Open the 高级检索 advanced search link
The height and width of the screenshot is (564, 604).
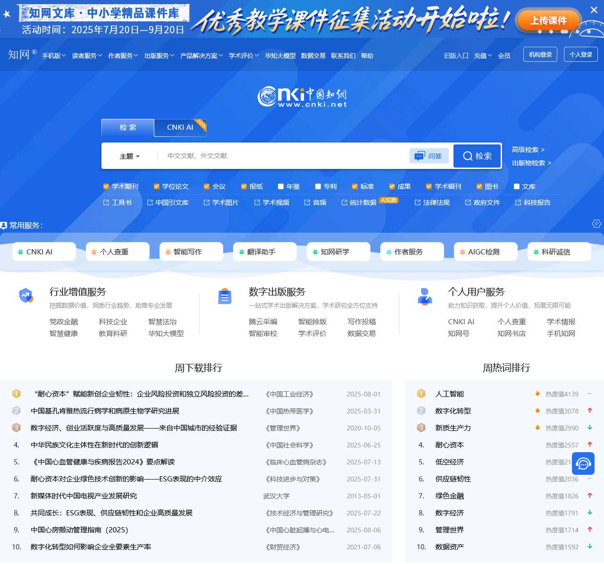point(527,150)
